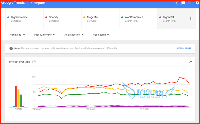
Task: Click the Jul 9, 2017 axis label
Action: click(144, 109)
